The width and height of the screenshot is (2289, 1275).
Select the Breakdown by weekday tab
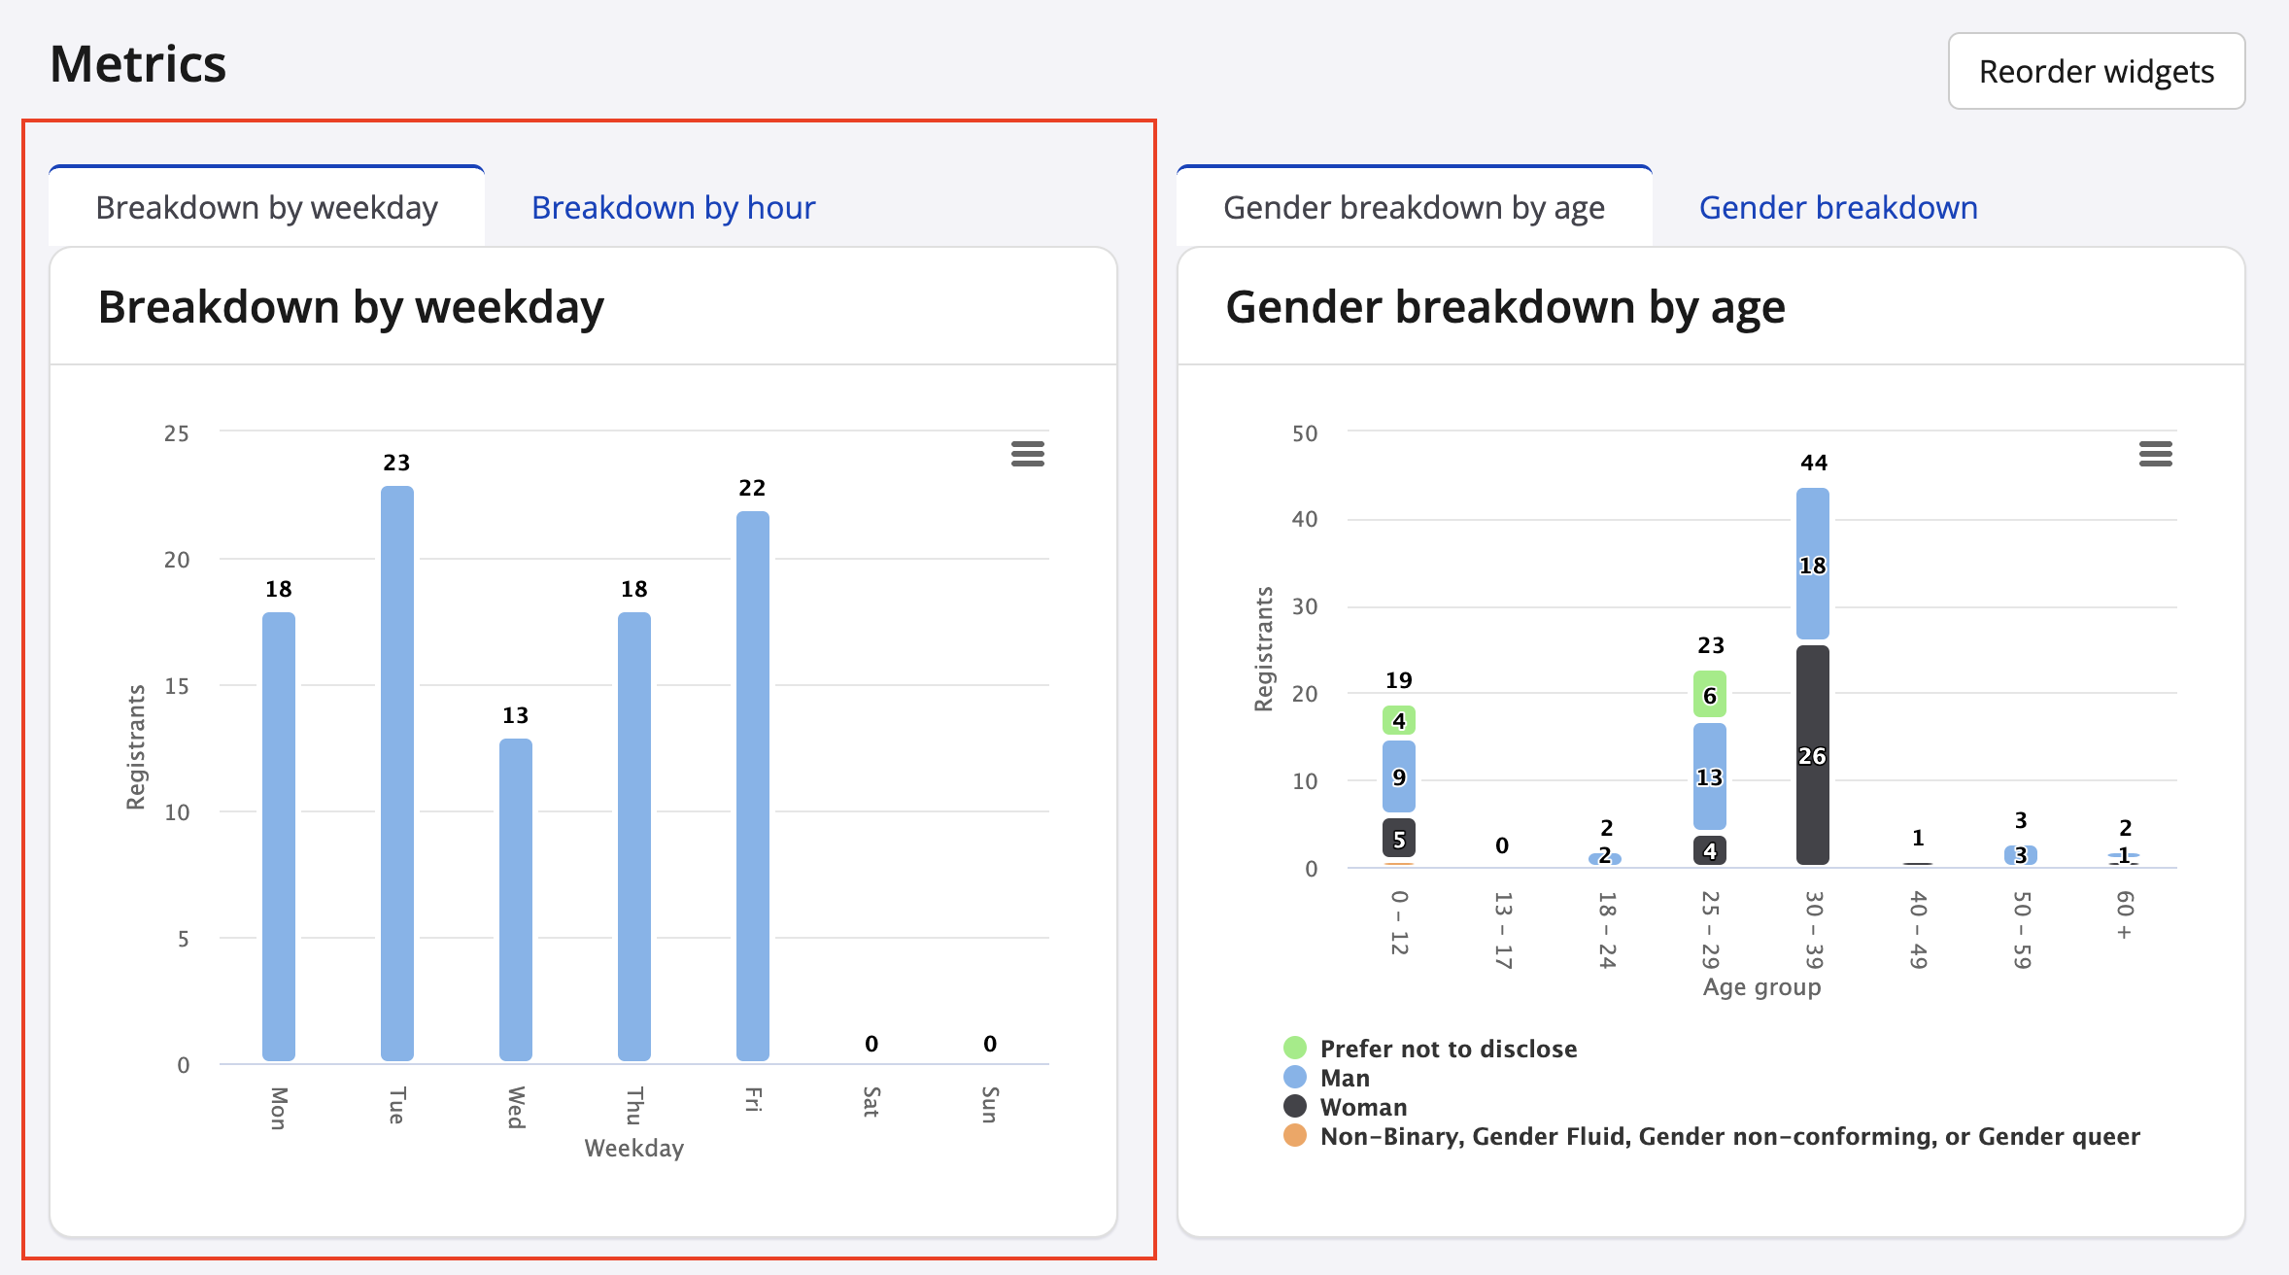(266, 208)
